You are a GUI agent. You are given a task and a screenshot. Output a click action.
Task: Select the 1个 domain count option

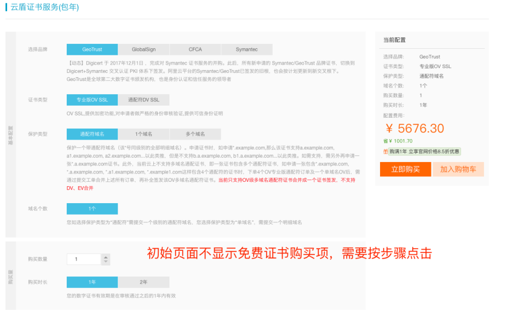pyautogui.click(x=92, y=209)
